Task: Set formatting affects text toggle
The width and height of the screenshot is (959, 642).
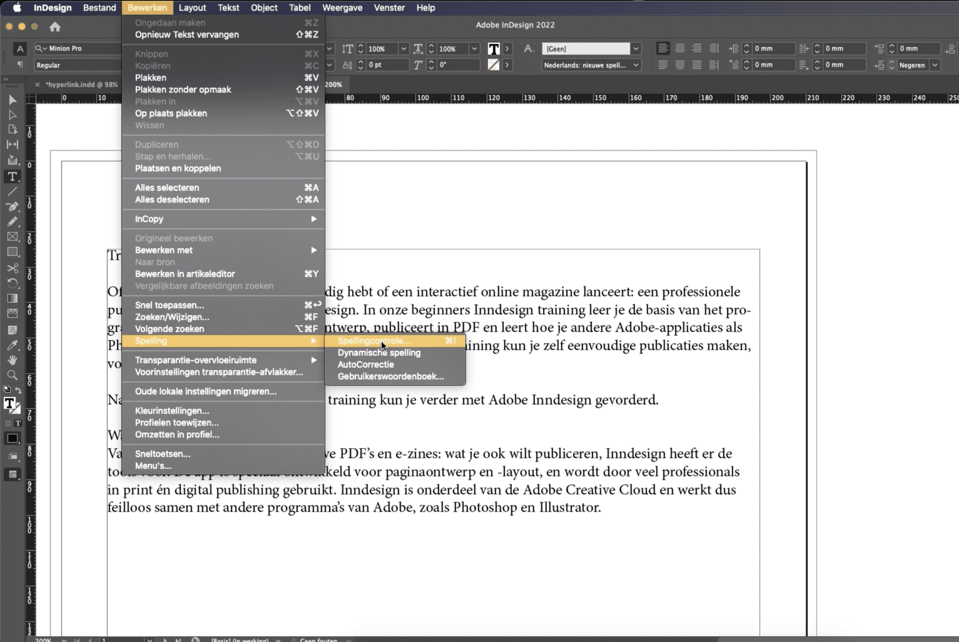Action: click(18, 423)
